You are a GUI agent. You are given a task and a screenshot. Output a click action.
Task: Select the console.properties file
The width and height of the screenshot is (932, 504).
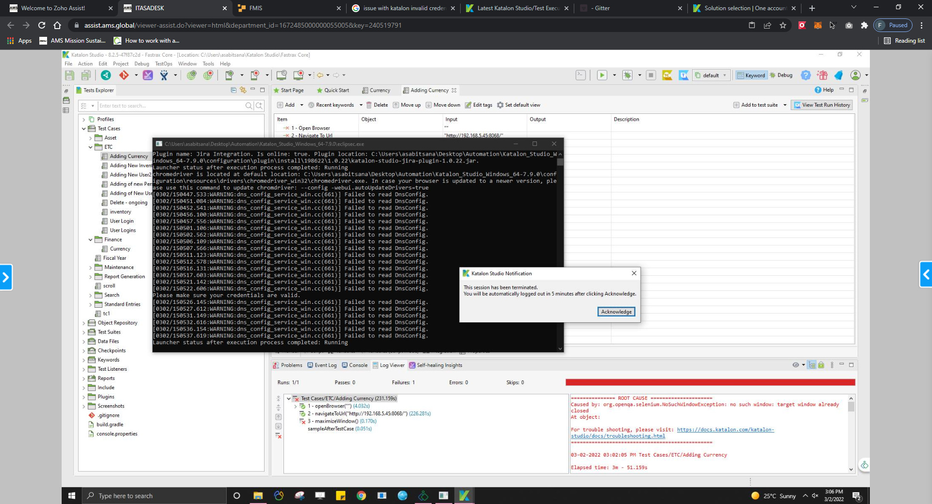pos(116,434)
